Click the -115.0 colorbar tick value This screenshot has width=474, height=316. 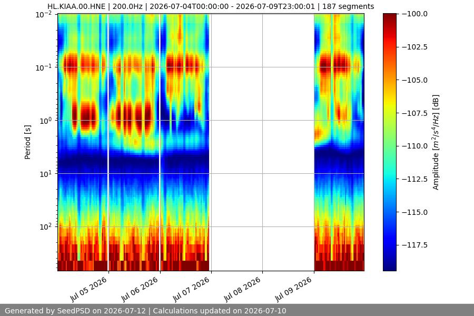(x=415, y=212)
